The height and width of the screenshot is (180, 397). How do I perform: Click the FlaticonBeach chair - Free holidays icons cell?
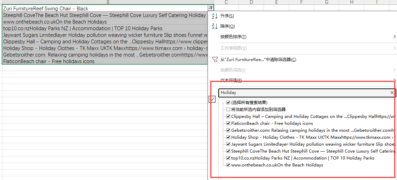(105, 61)
